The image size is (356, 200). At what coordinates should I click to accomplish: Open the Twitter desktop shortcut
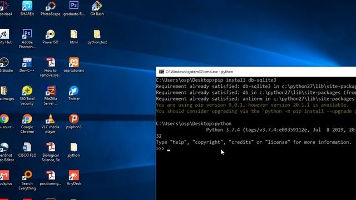tap(74, 93)
